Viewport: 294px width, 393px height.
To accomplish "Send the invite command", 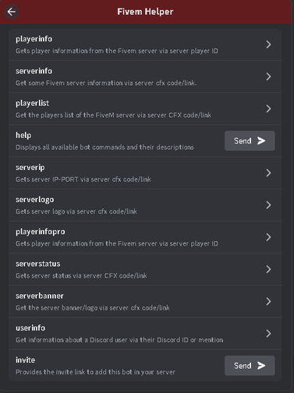I will [250, 366].
